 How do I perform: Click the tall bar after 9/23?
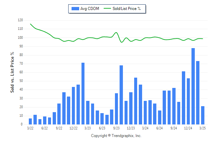pyautogui.click(x=121, y=95)
